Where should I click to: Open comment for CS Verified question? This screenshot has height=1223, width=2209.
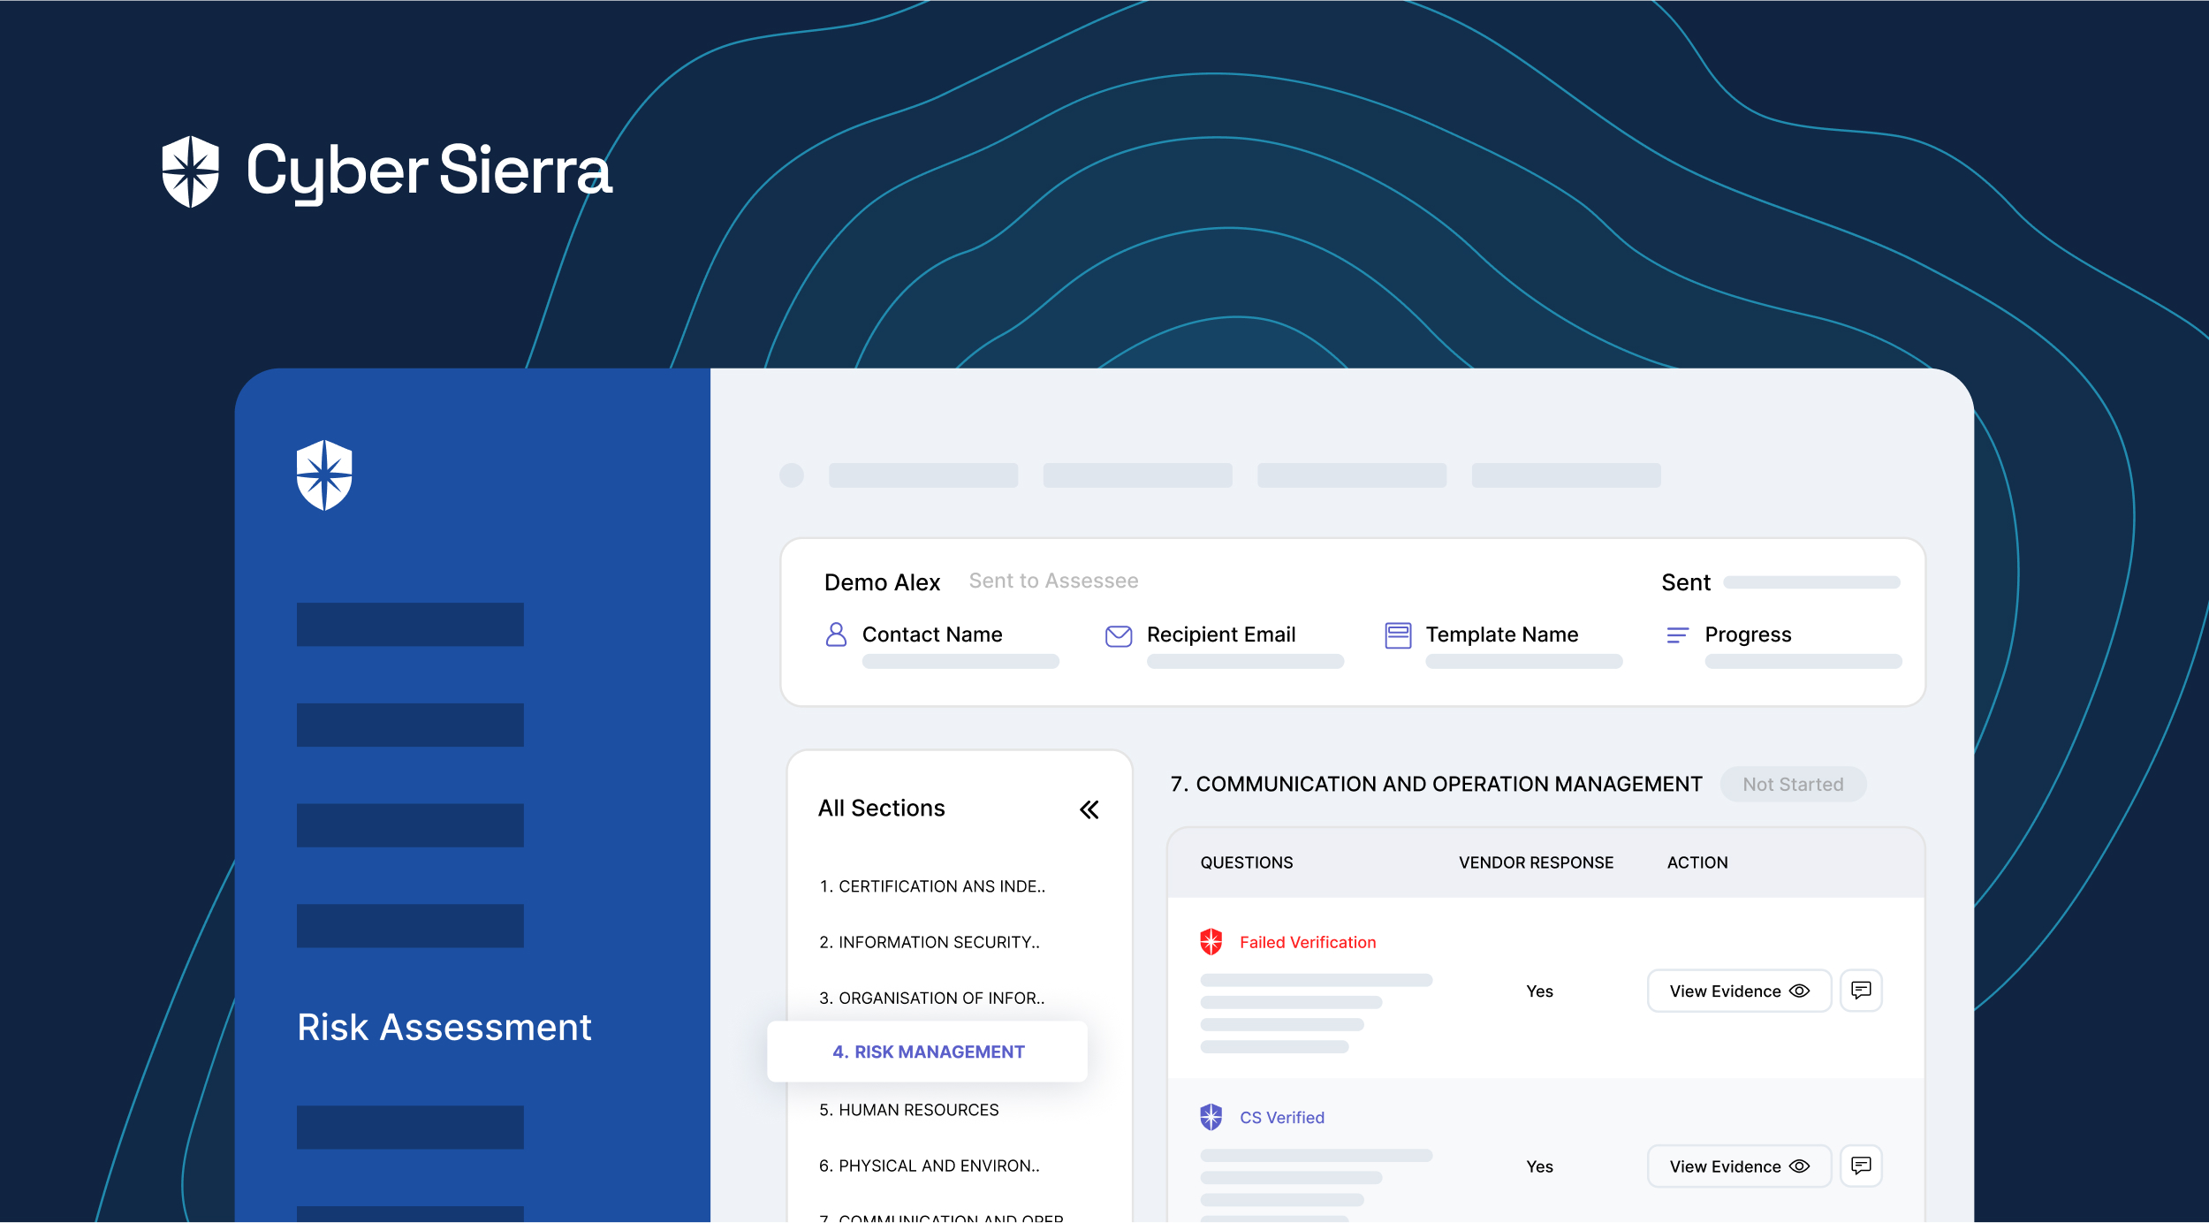[x=1861, y=1166]
